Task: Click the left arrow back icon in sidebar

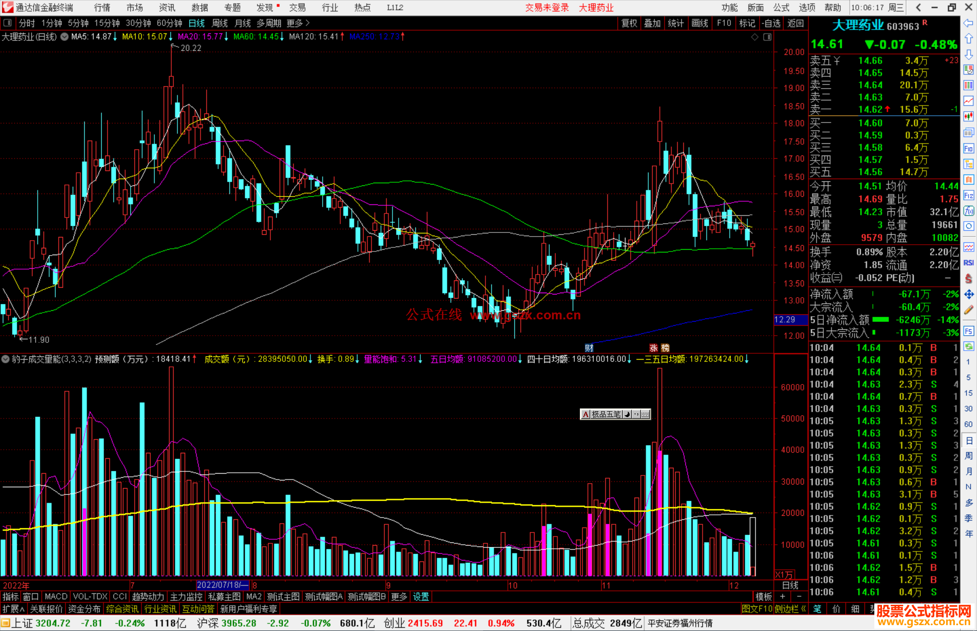Action: 968,23
